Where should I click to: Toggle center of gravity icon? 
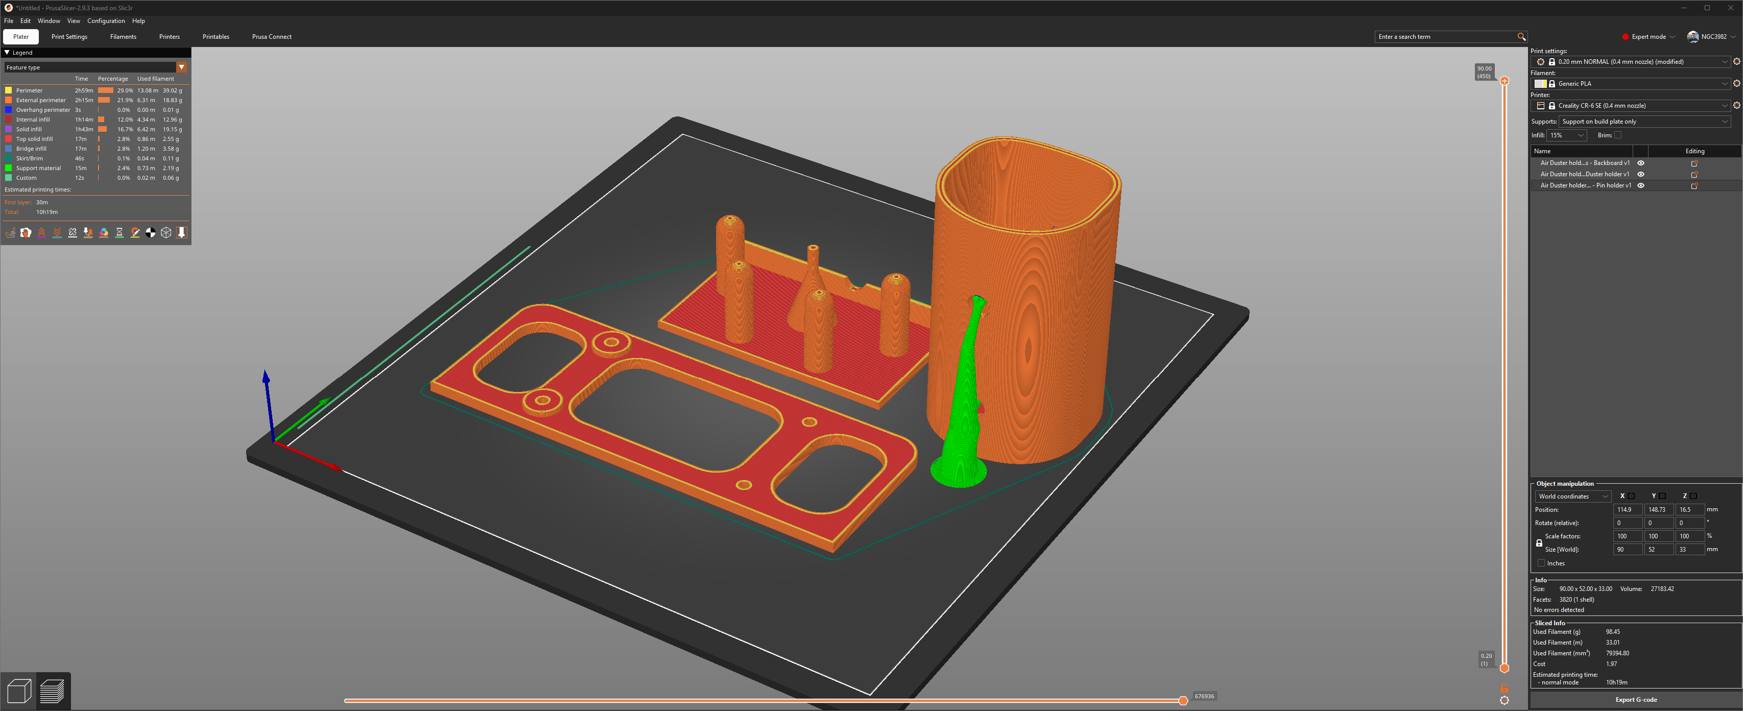coord(150,233)
